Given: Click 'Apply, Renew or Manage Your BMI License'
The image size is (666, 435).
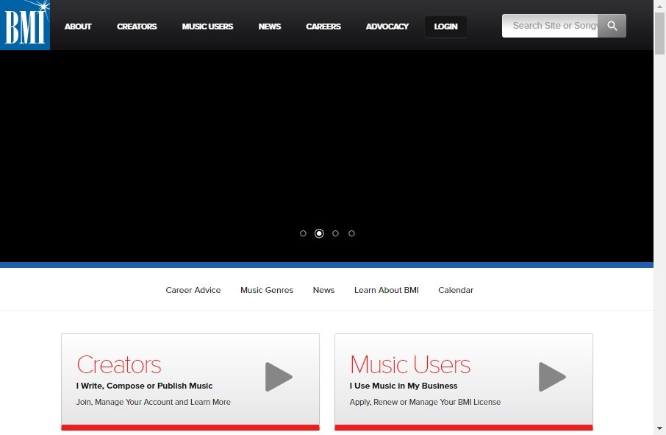Looking at the screenshot, I should point(425,402).
